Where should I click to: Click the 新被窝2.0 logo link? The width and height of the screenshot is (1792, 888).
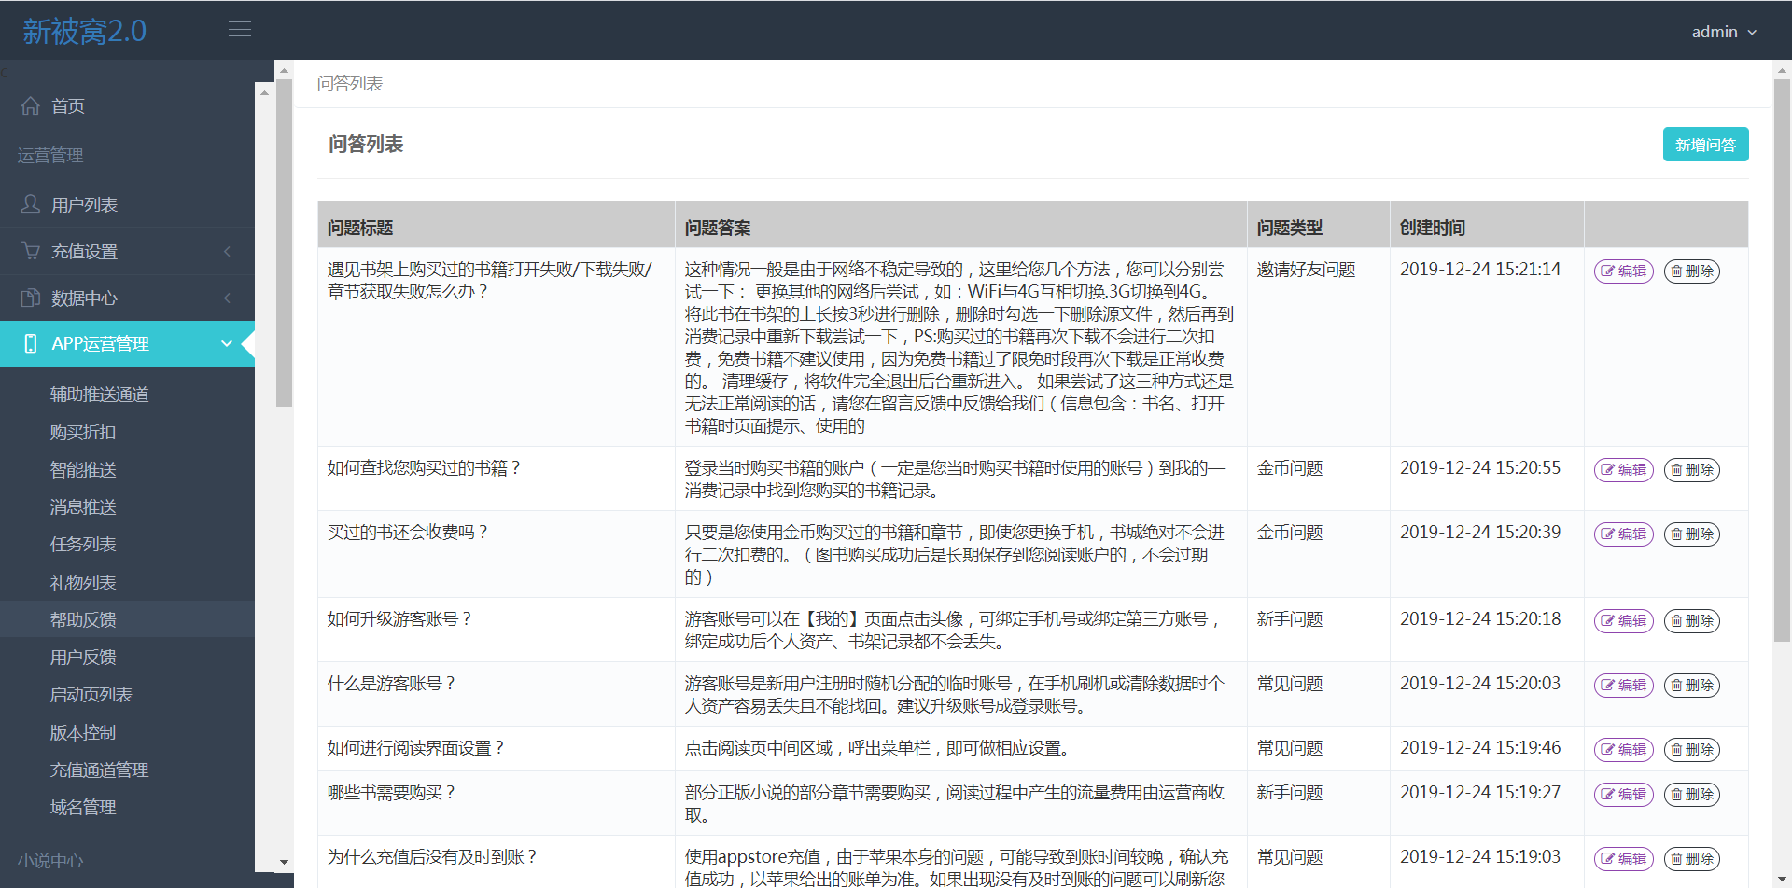[x=85, y=32]
